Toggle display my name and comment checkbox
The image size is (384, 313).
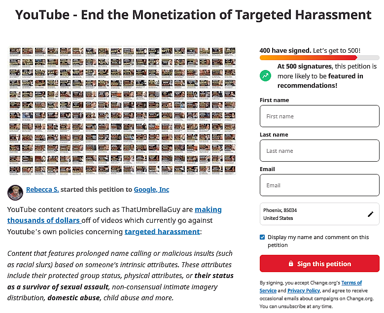[262, 237]
